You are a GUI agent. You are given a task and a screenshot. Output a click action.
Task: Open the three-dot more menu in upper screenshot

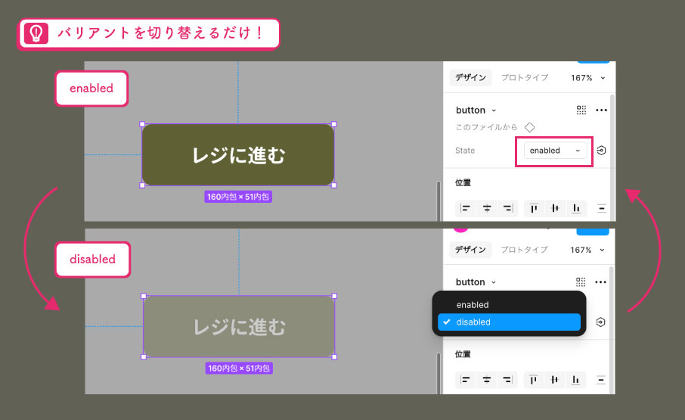(x=601, y=110)
